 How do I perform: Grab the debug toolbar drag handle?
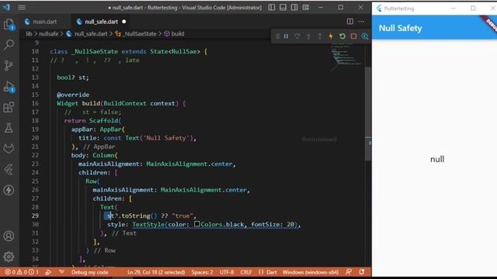[x=277, y=36]
